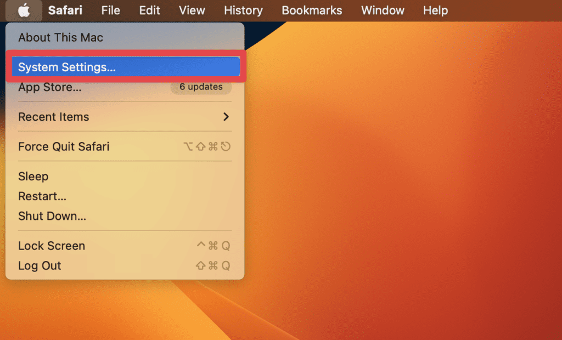
Task: Select Log Out entry
Action: [125, 266]
